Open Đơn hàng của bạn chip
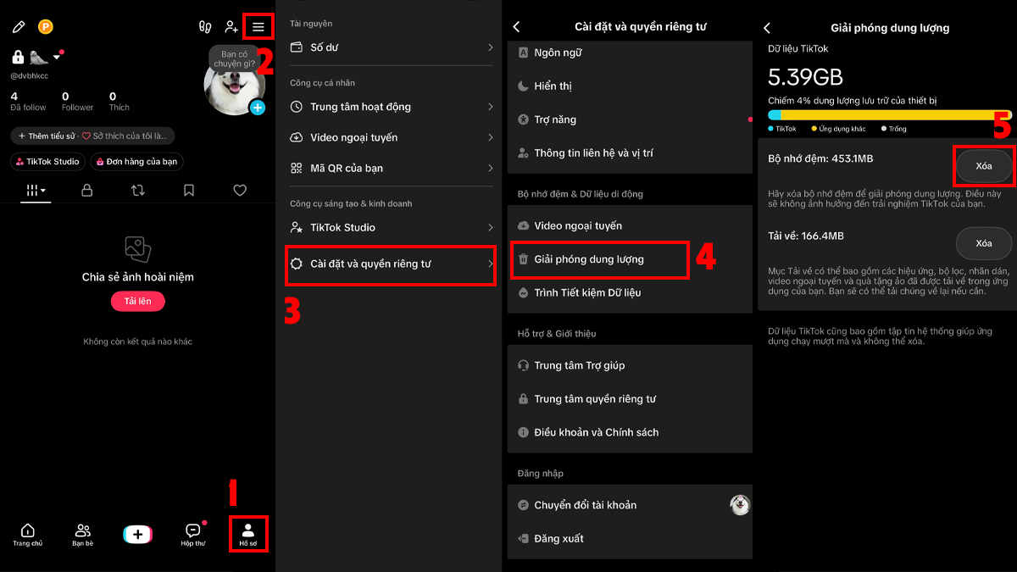 click(137, 161)
